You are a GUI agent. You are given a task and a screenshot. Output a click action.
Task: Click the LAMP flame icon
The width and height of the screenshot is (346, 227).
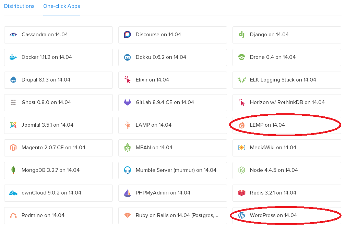[127, 125]
